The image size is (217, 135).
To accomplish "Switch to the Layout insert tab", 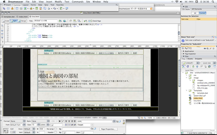I will (x=25, y=5).
